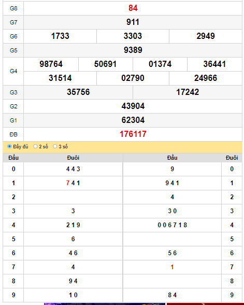Click the G4 result 31514
The image size is (244, 305).
(x=60, y=78)
